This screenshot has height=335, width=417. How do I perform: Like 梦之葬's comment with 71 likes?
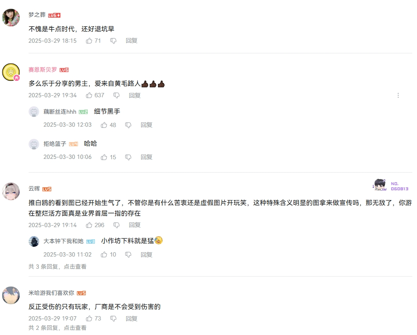point(89,41)
